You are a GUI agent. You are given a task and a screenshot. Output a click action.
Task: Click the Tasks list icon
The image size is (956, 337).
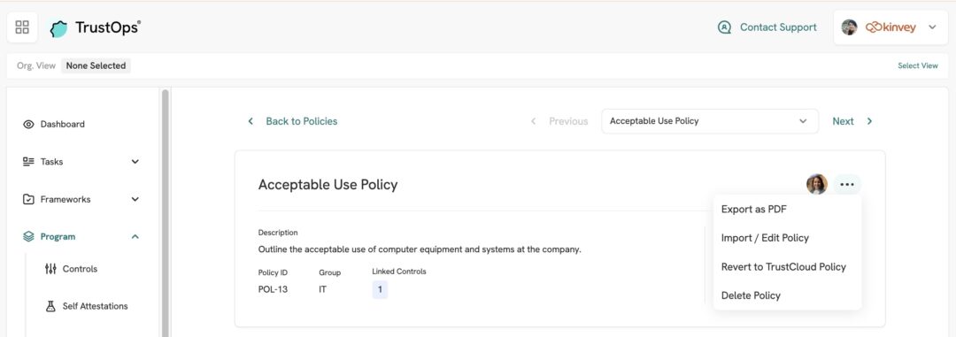point(28,162)
